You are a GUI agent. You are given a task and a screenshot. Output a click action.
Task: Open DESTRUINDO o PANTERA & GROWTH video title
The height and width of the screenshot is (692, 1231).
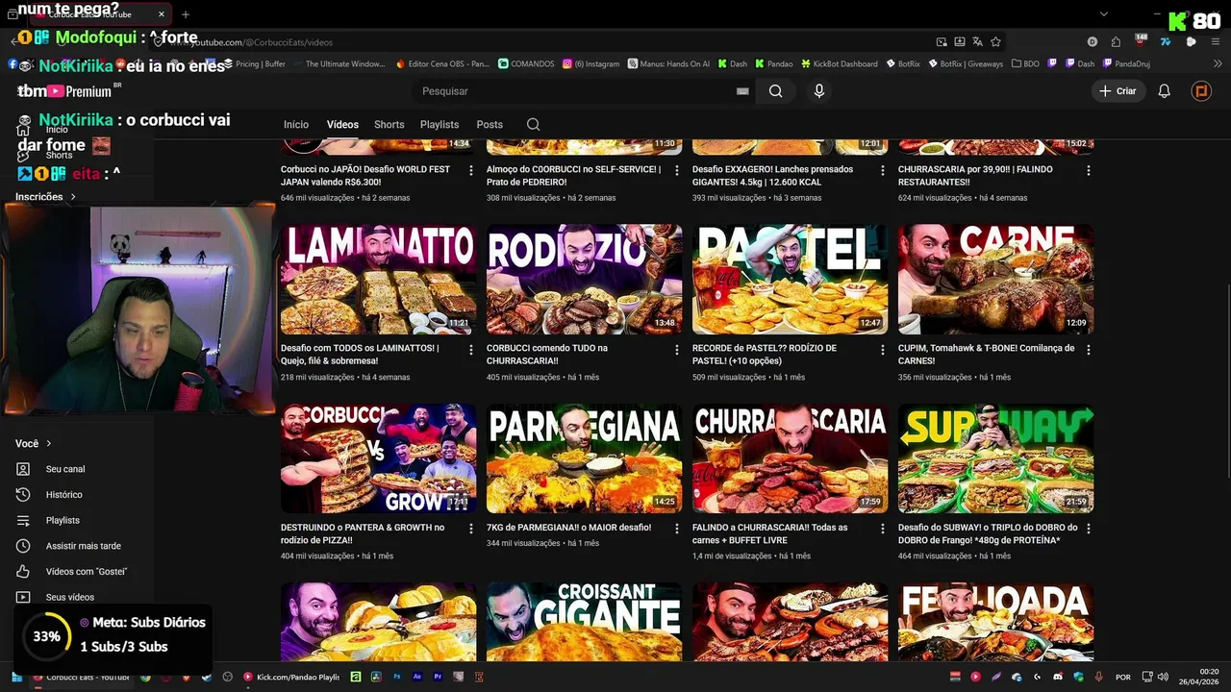[363, 533]
